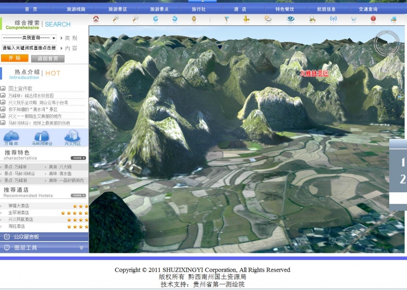Toggle the sun and cloud weather icon
The width and height of the screenshot is (407, 290).
coord(268,19)
